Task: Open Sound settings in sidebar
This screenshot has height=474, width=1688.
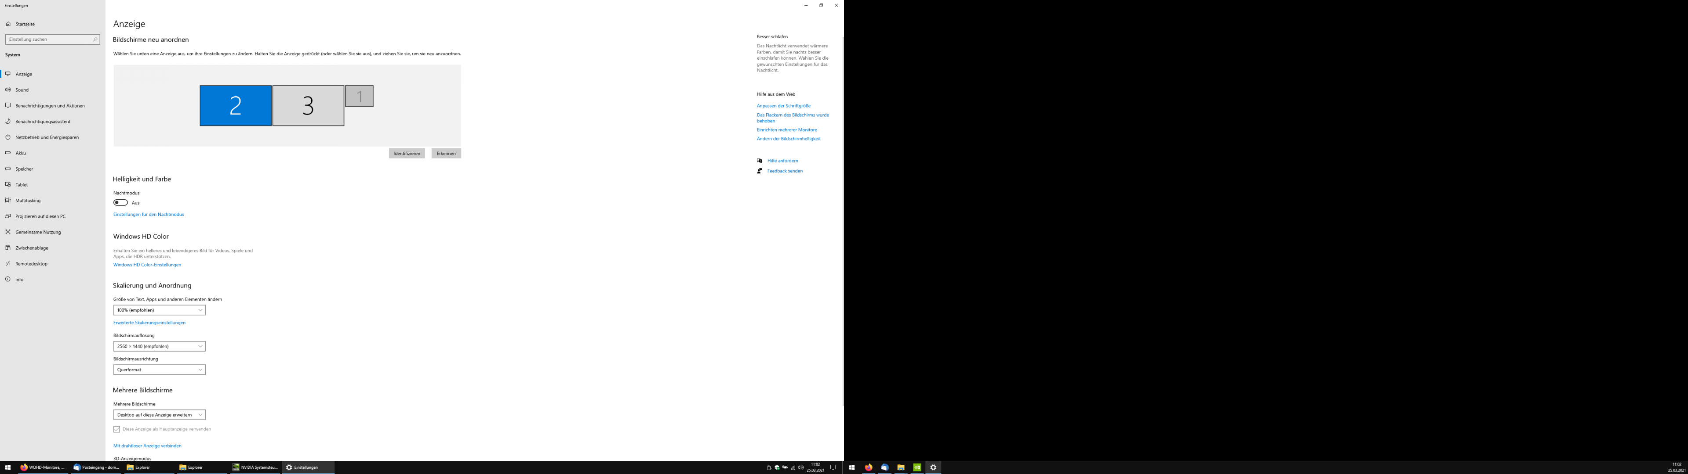Action: tap(22, 90)
